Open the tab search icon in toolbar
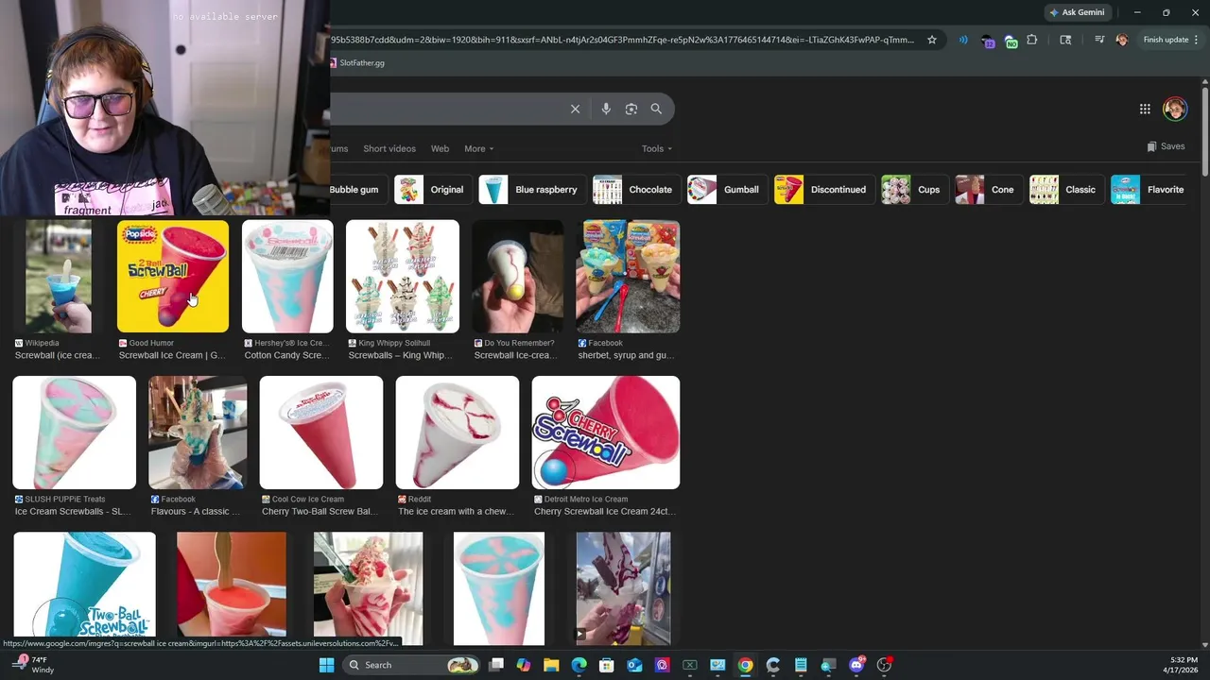 tap(1065, 40)
